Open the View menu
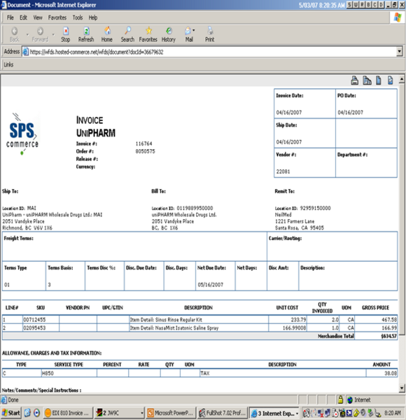The image size is (406, 420). click(38, 17)
